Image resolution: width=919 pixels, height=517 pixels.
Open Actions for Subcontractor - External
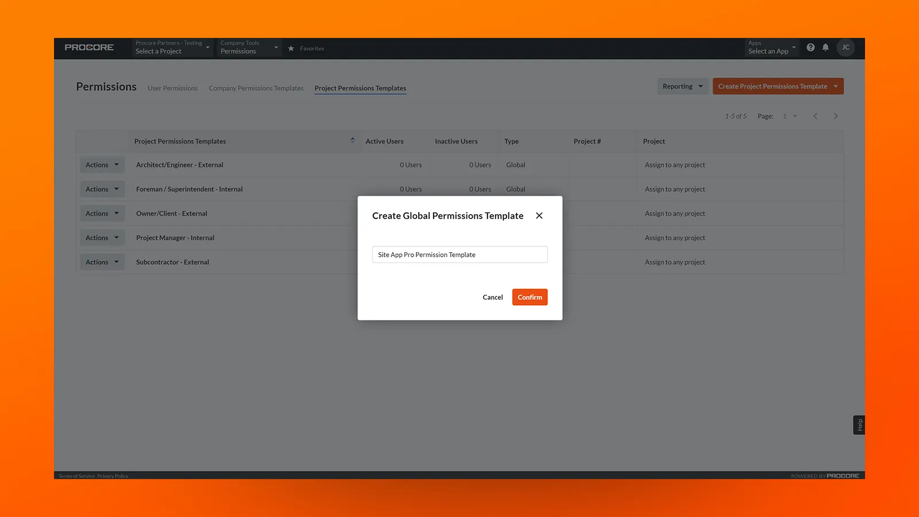pos(102,262)
